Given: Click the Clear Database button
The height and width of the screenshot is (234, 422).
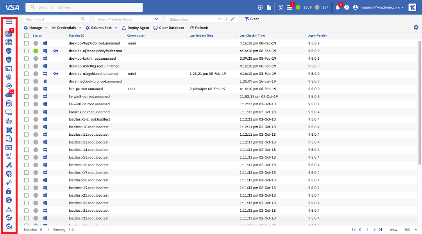Looking at the screenshot, I should pyautogui.click(x=169, y=28).
